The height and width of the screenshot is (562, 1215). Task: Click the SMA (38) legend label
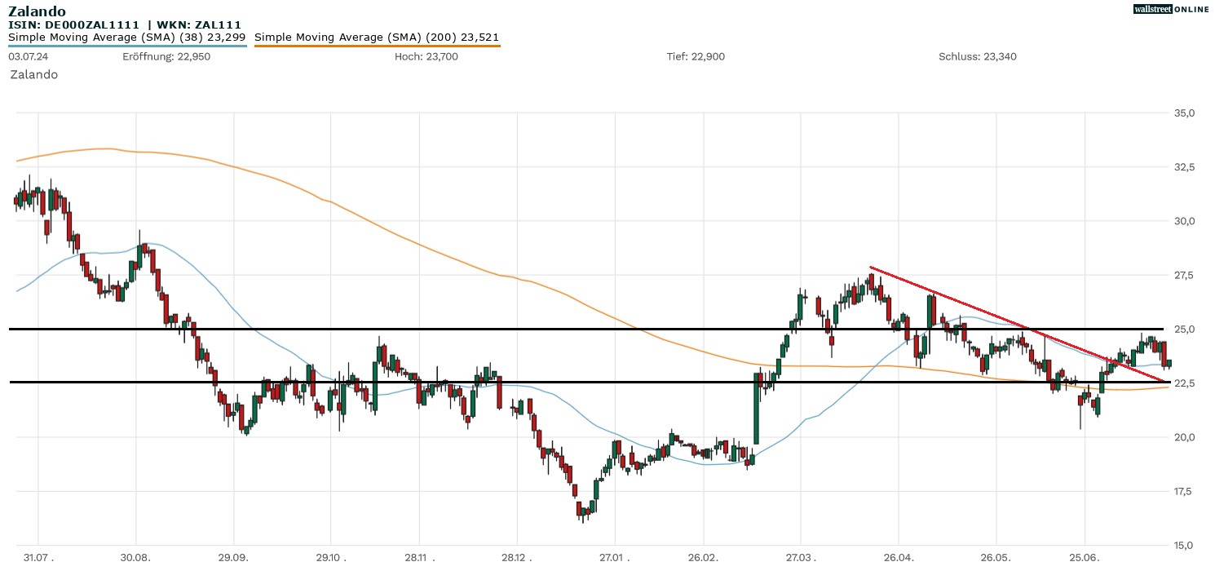pyautogui.click(x=127, y=37)
